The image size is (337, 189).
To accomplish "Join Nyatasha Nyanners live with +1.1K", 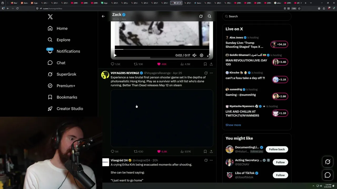I will tap(280, 113).
